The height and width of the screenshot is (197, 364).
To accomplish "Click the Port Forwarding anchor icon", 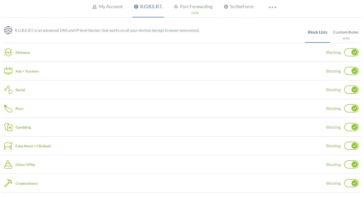I will 176,7.
